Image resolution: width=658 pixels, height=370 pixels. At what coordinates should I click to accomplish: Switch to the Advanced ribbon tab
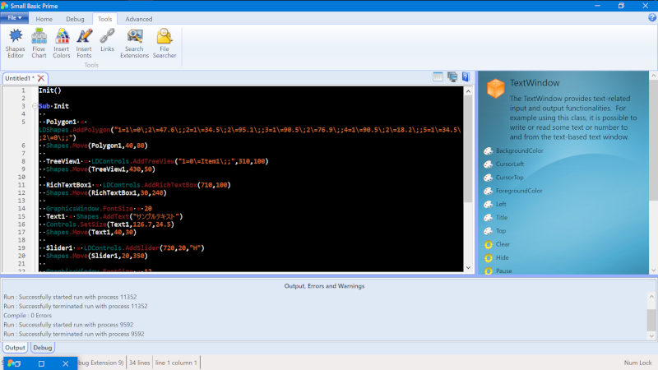pos(139,19)
